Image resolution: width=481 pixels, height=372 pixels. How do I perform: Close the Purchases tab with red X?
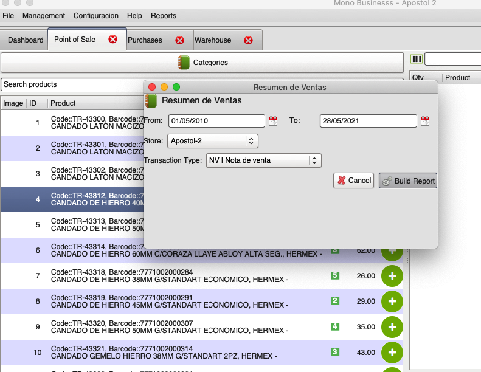(179, 40)
